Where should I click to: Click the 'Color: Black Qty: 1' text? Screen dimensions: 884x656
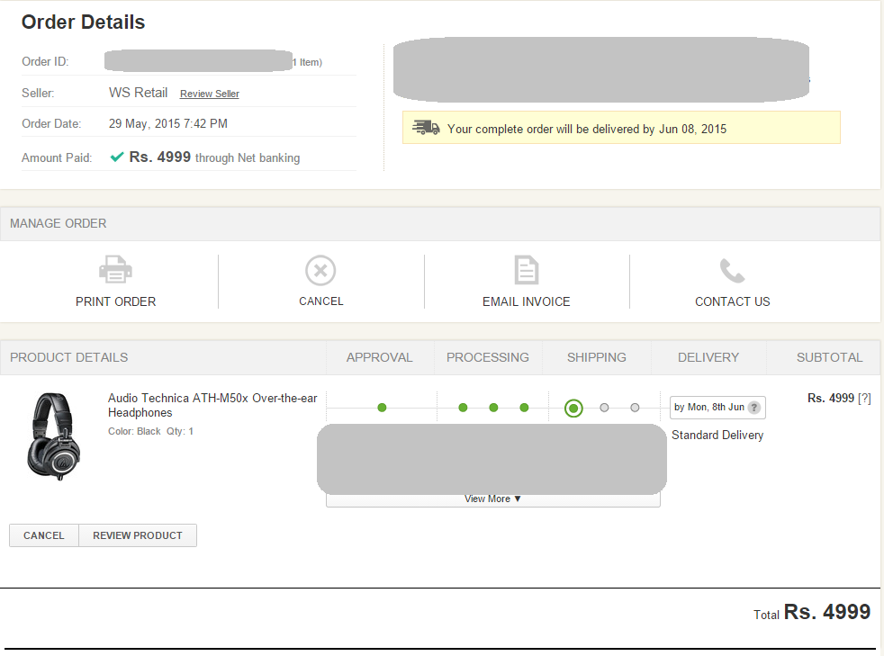(x=150, y=431)
